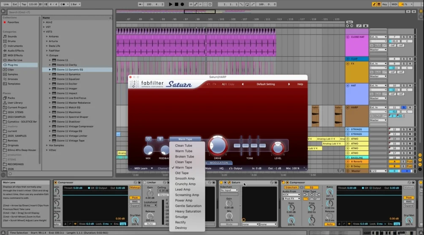Open Sounds category in browser
The width and height of the screenshot is (424, 235).
[x=12, y=36]
